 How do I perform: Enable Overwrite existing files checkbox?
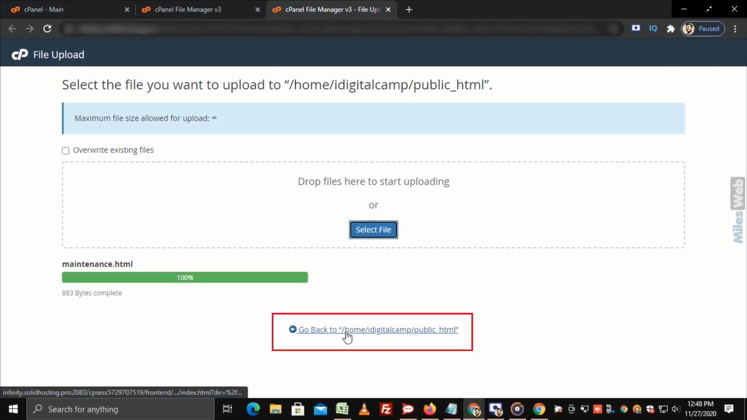[x=66, y=150]
